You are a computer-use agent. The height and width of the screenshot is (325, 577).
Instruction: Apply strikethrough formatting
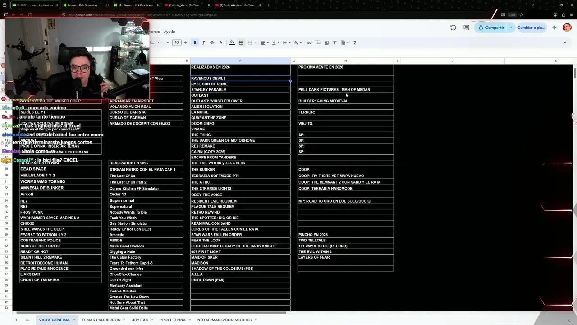[x=212, y=42]
